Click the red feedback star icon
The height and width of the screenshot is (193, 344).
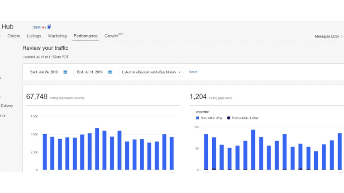coord(43,28)
